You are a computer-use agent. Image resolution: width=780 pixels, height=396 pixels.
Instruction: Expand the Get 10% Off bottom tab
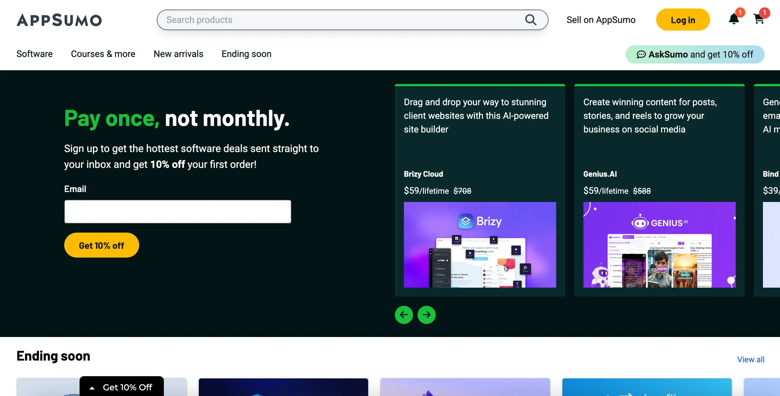pos(121,387)
